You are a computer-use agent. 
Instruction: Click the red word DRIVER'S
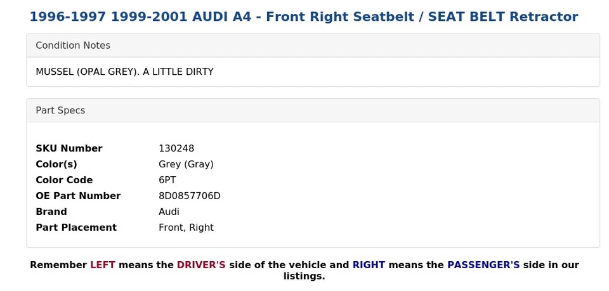[x=201, y=265]
